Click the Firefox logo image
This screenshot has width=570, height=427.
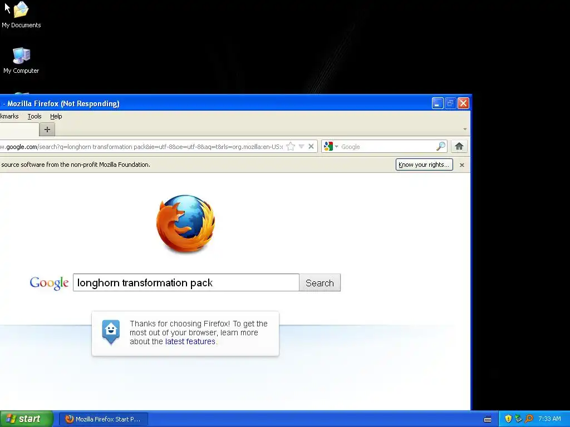point(186,224)
